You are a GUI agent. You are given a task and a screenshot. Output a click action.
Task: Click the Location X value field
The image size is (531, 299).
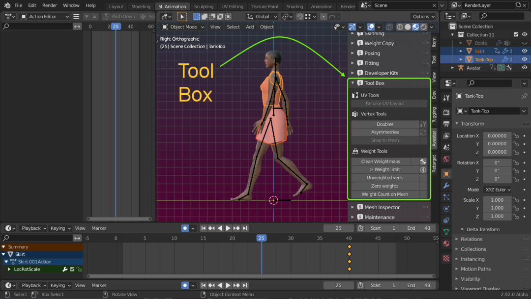(x=497, y=136)
